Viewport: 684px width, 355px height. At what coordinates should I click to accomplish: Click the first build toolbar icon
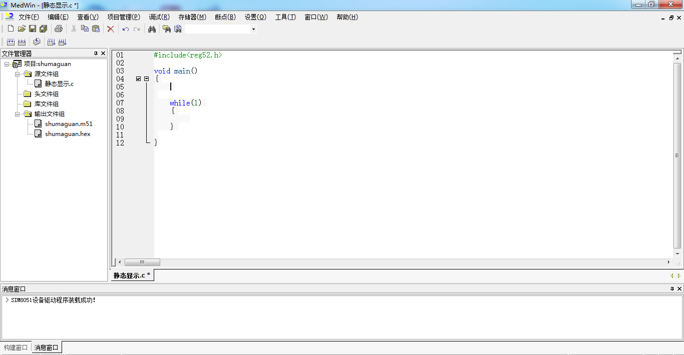coord(11,42)
